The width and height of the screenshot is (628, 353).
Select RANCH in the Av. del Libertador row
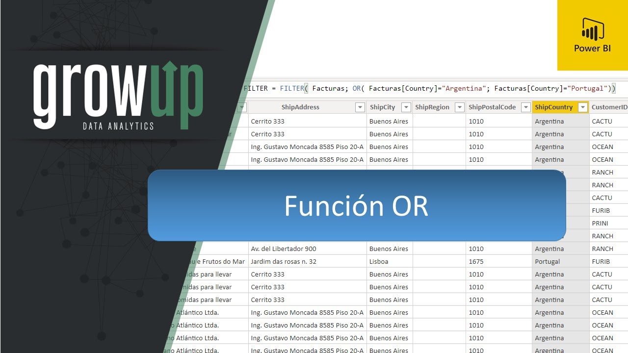[609, 249]
